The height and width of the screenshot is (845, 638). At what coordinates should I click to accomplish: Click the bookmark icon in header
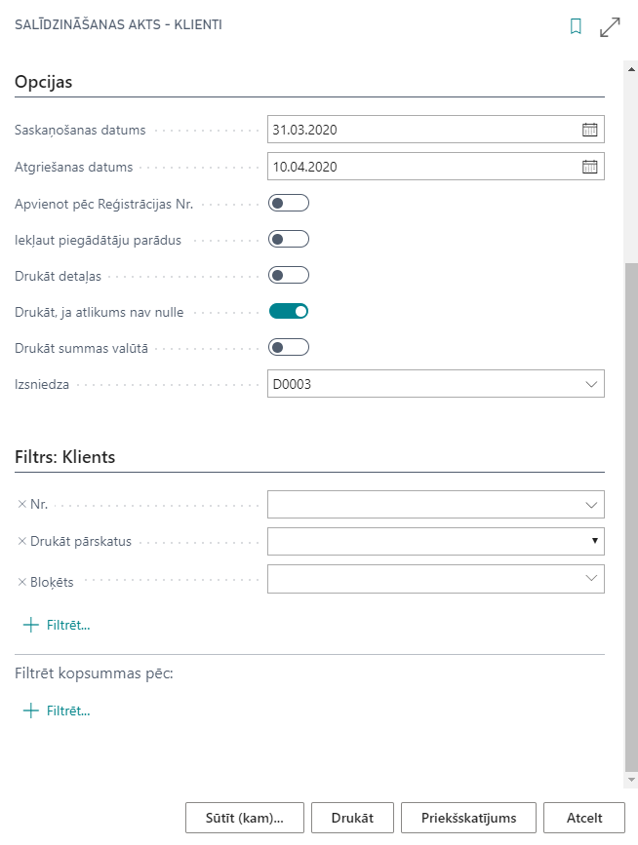[x=576, y=26]
